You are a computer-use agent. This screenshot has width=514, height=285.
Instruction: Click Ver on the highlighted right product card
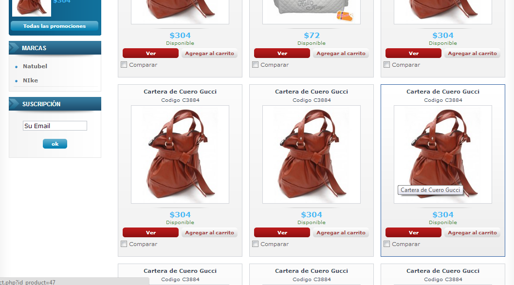point(413,232)
